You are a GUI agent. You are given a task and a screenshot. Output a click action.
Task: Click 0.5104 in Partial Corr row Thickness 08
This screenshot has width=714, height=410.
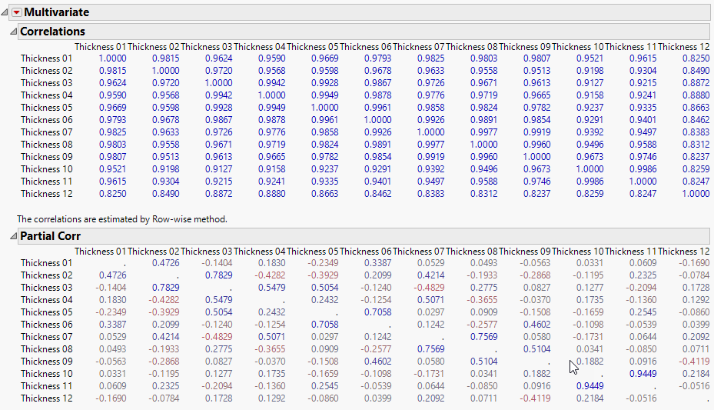click(x=537, y=349)
